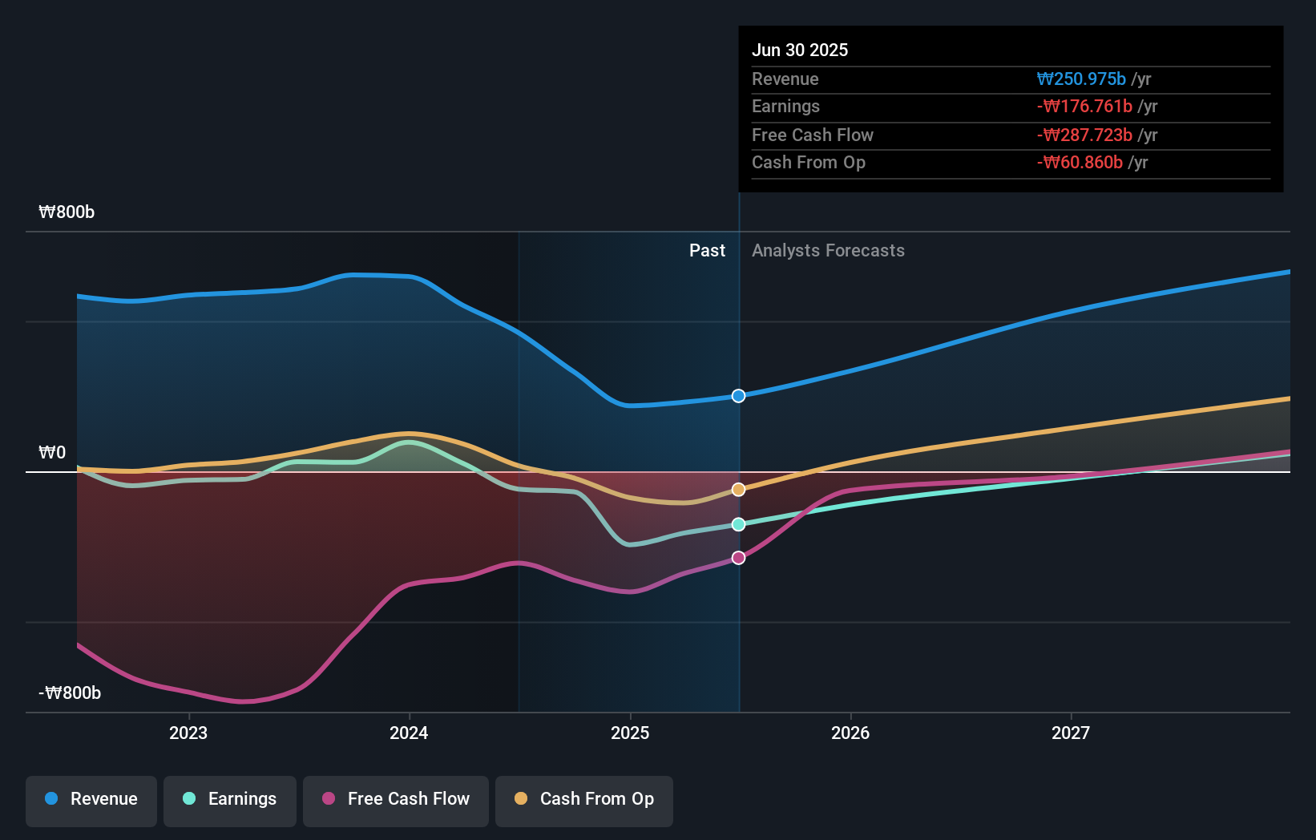Open the Cash From Op legend entry

pyautogui.click(x=583, y=799)
